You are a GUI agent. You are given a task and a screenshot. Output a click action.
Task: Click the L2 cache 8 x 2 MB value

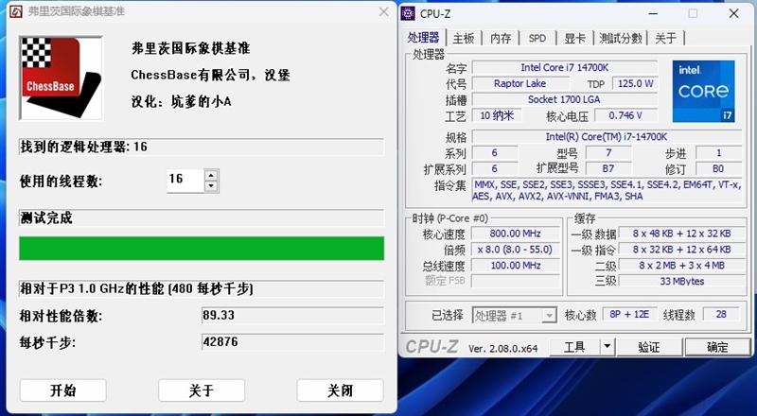pyautogui.click(x=681, y=266)
